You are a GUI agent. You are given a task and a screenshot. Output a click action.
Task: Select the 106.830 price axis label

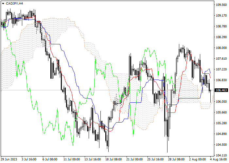[x=221, y=80]
